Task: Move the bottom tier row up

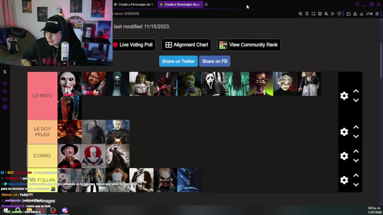Action: tap(356, 176)
